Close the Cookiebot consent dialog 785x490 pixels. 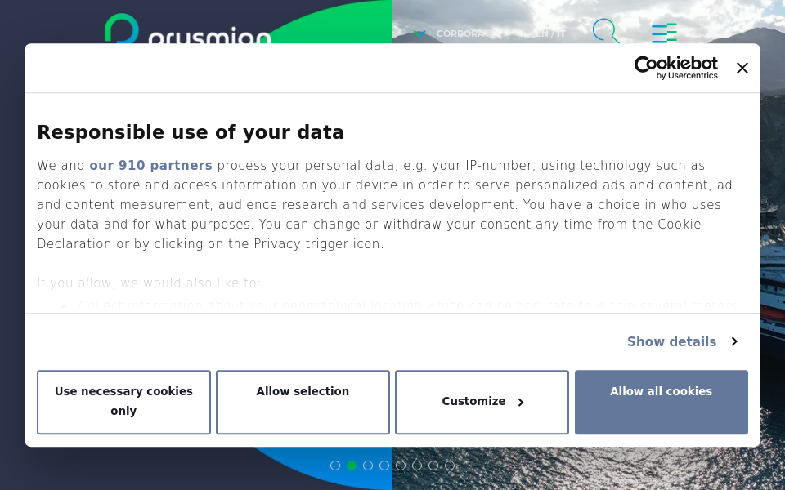(742, 68)
